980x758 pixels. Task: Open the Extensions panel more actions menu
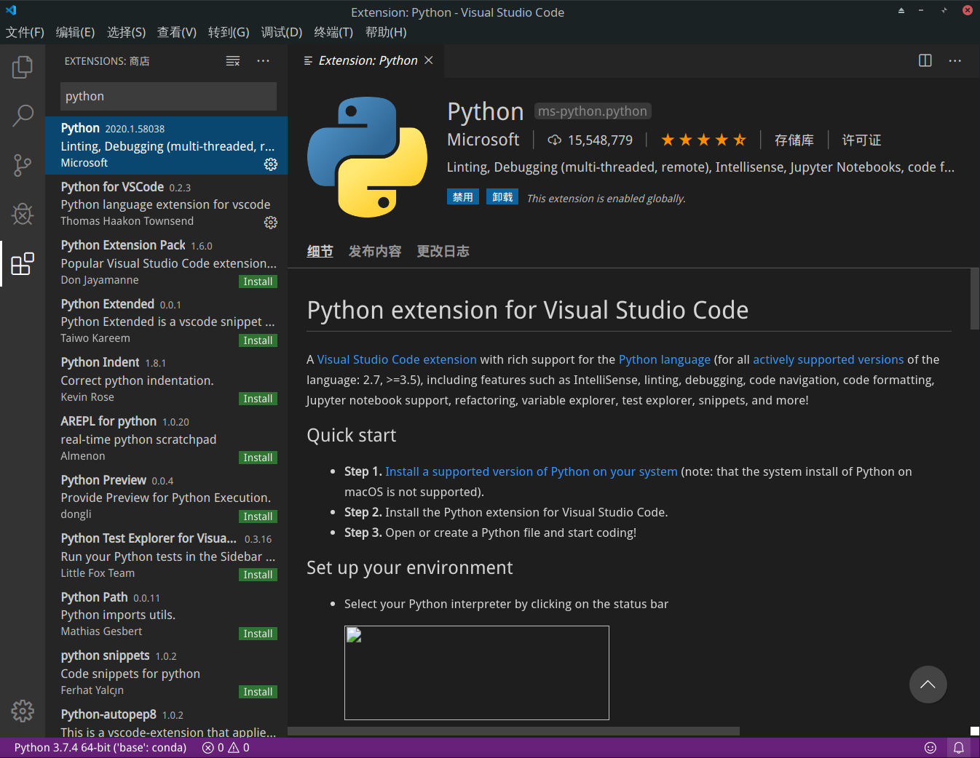coord(264,61)
